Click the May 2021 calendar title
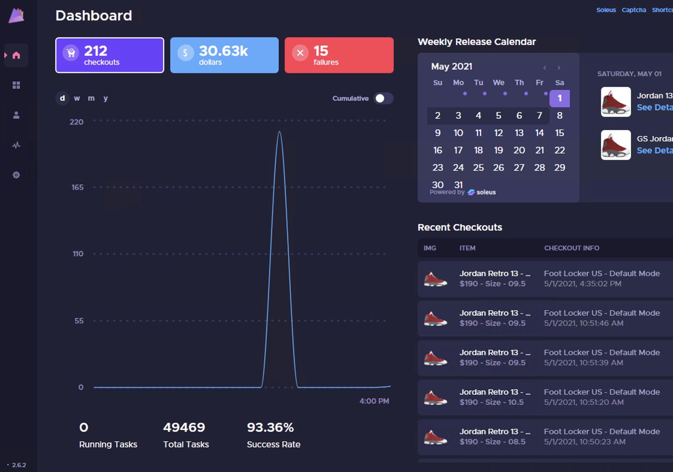673x472 pixels. [x=451, y=67]
